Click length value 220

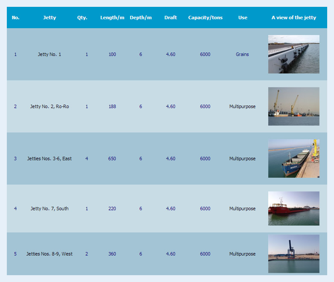112,209
